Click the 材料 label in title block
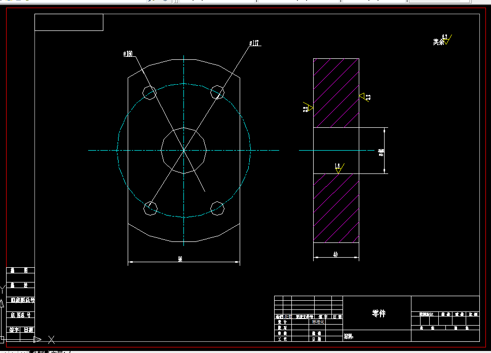This screenshot has height=353, width=491. [348, 336]
